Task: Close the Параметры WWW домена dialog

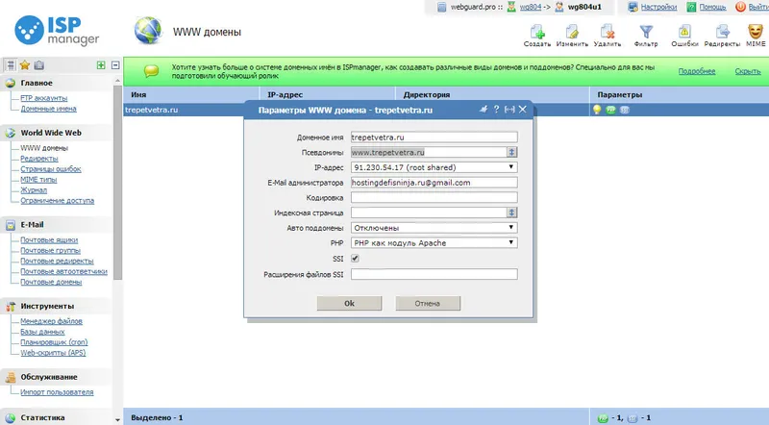Action: (523, 110)
